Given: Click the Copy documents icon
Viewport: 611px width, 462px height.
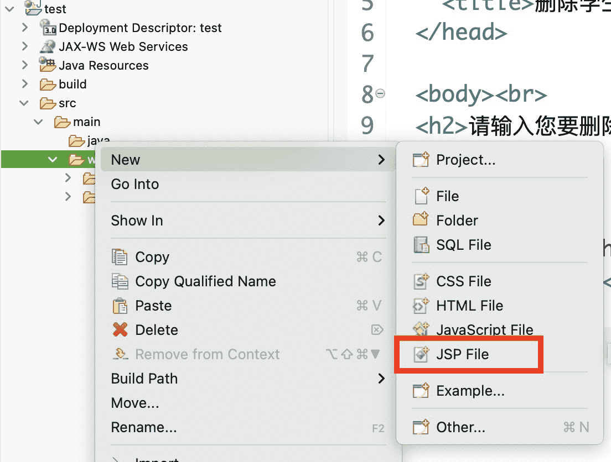Looking at the screenshot, I should 120,257.
